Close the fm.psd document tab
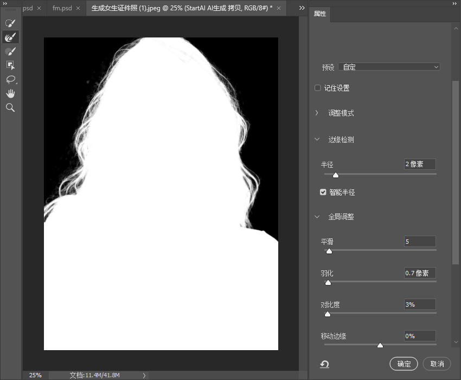This screenshot has height=380, width=461. 78,8
